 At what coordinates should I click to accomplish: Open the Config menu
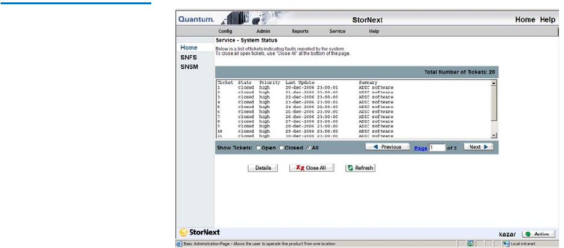pos(225,32)
